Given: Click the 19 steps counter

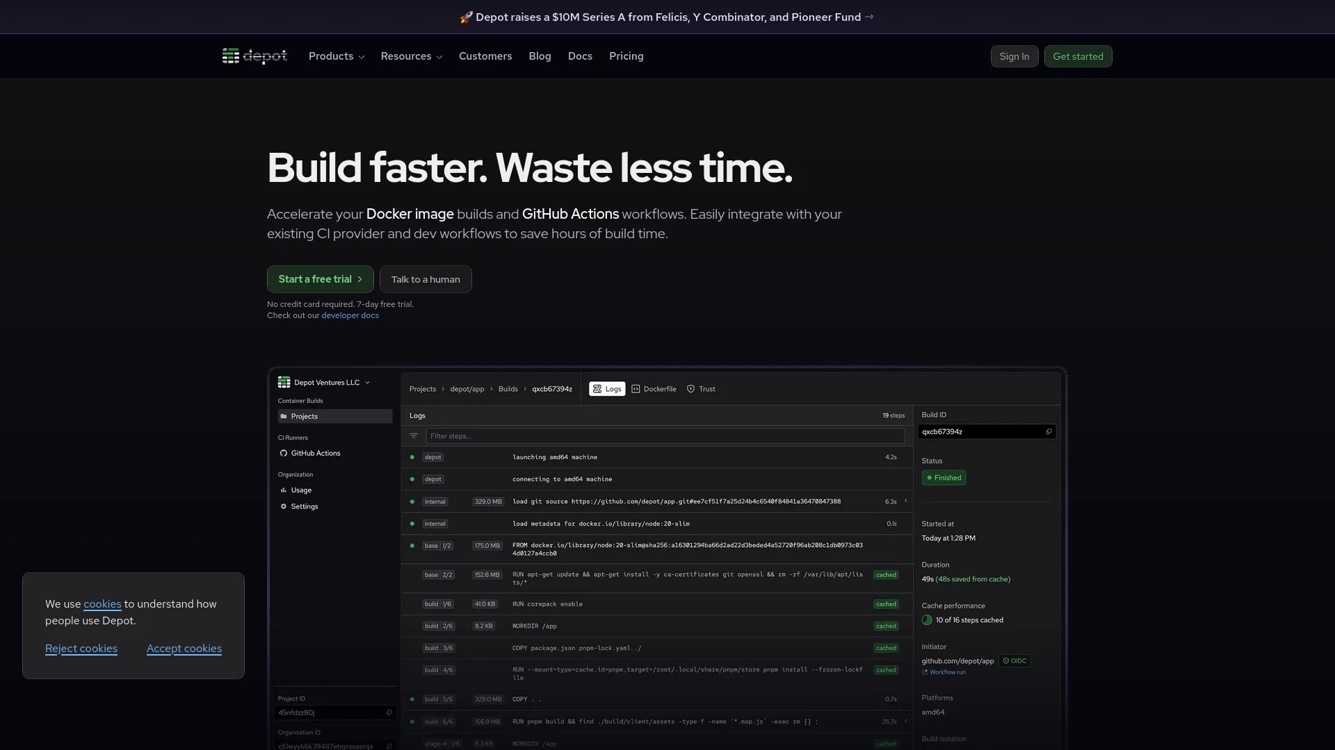Looking at the screenshot, I should click(x=893, y=415).
